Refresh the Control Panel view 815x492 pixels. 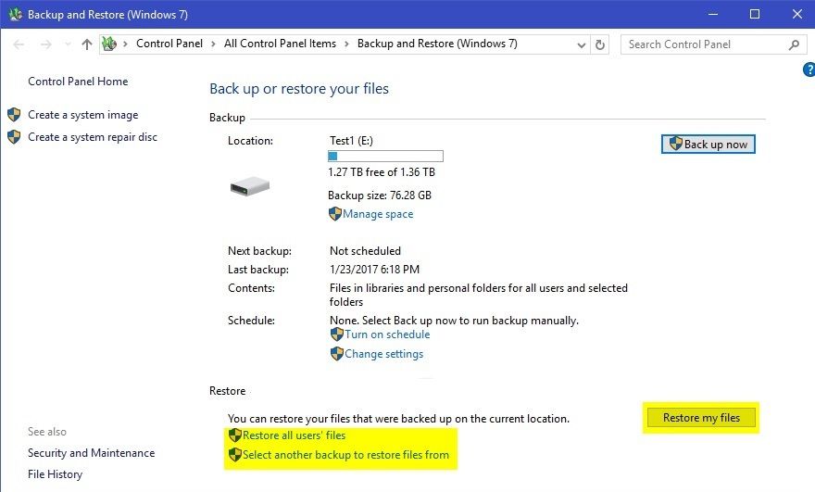(x=600, y=44)
